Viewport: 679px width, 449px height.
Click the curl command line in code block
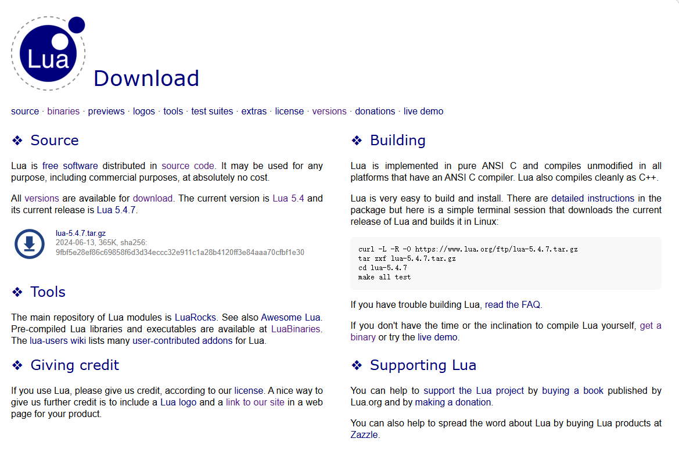point(468,249)
